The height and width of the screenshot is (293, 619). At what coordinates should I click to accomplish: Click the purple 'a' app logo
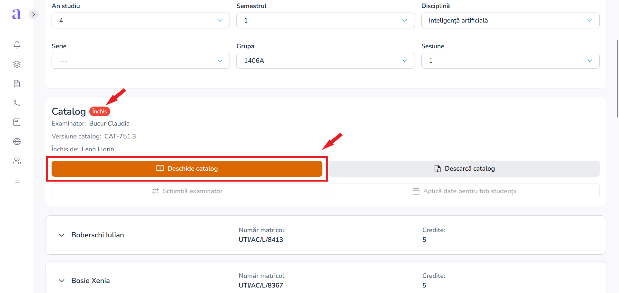click(16, 14)
